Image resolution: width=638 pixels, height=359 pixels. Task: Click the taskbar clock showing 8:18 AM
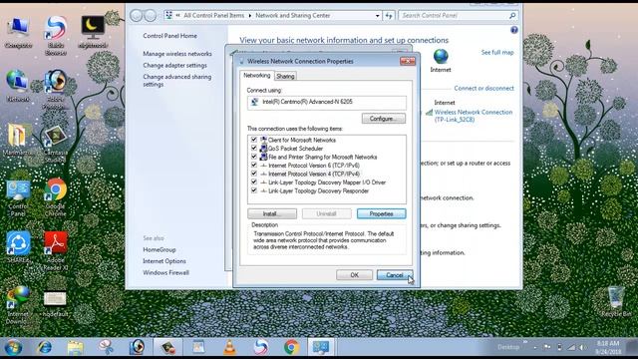pos(608,347)
